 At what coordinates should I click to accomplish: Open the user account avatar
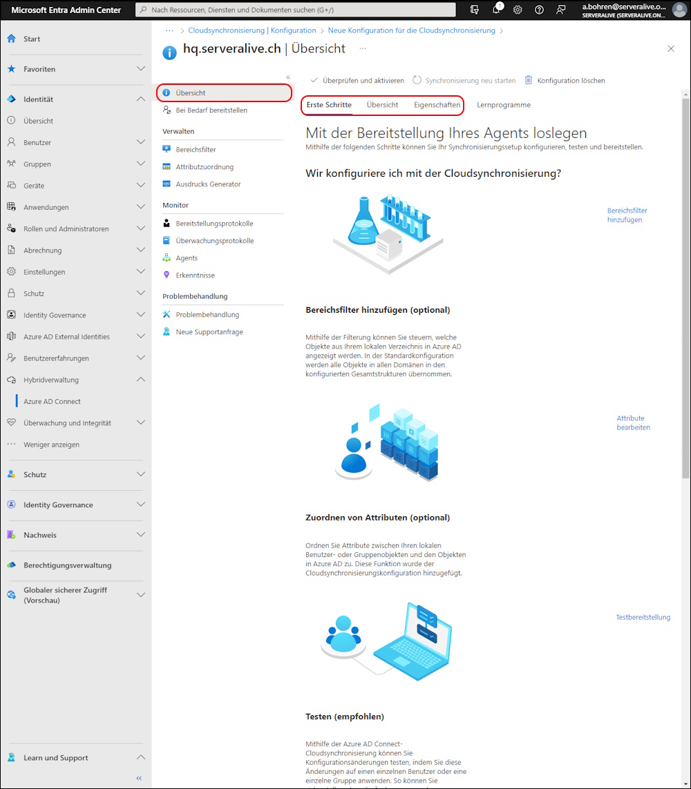679,10
